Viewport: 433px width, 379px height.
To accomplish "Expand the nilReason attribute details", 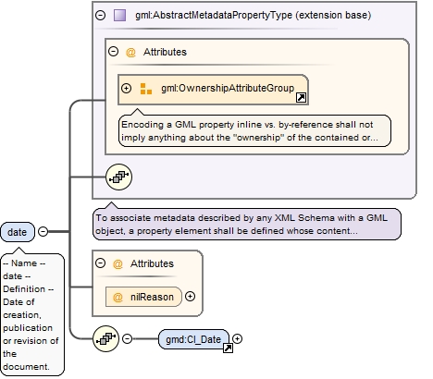I will pyautogui.click(x=190, y=297).
